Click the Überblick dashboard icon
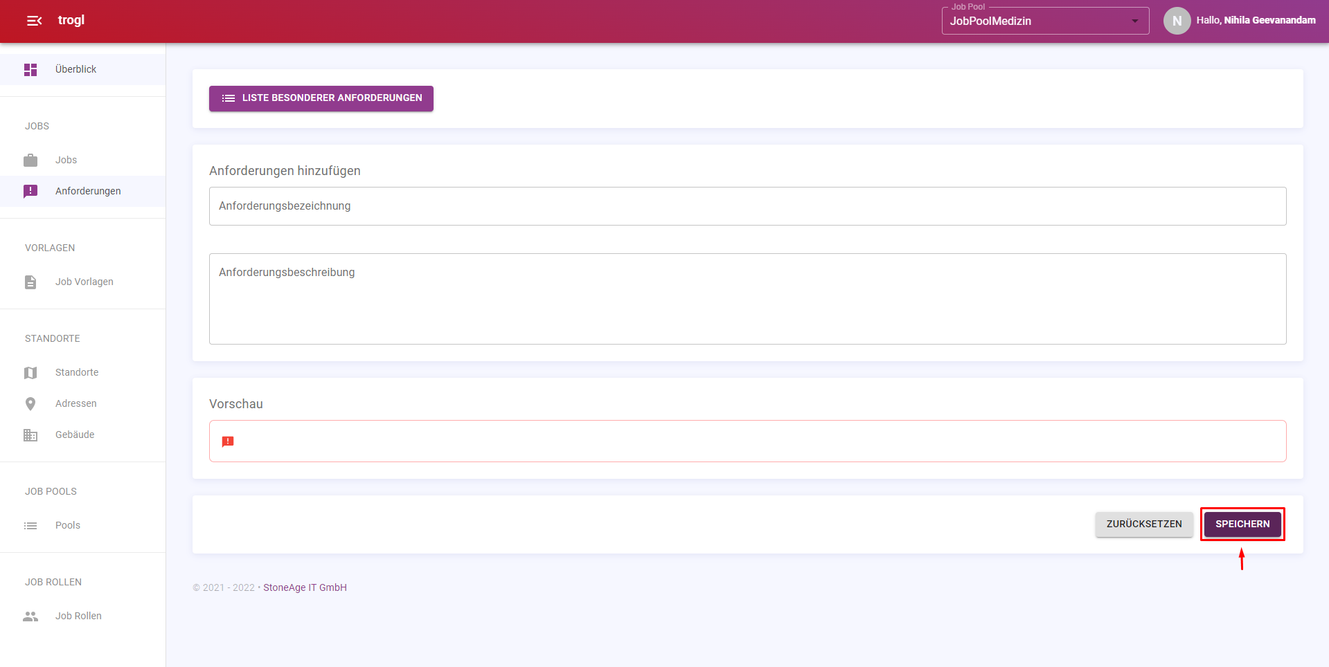This screenshot has height=667, width=1329. [x=30, y=70]
